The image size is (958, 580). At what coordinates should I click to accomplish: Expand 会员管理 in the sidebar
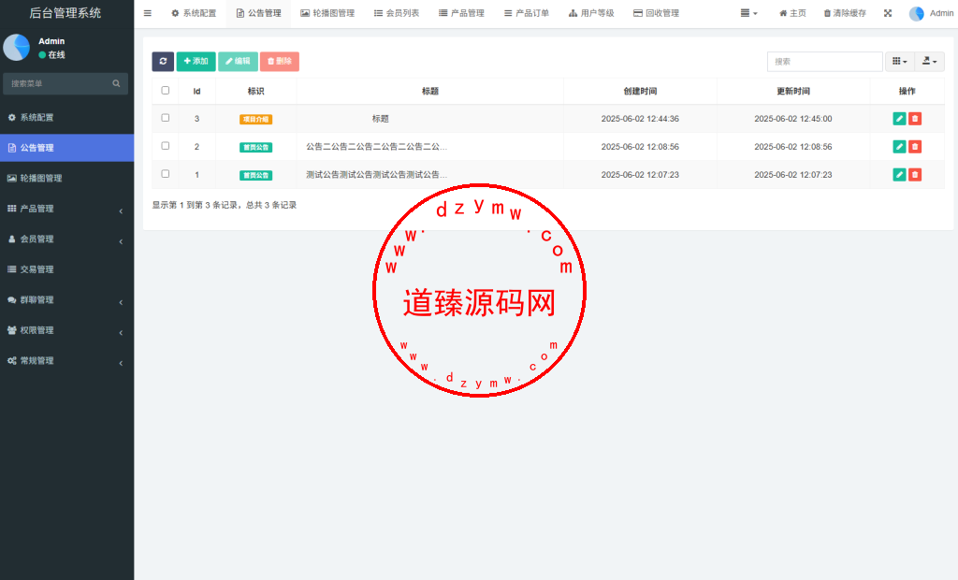pos(66,239)
